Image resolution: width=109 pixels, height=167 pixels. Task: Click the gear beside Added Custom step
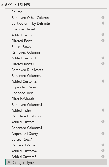coord(103,35)
